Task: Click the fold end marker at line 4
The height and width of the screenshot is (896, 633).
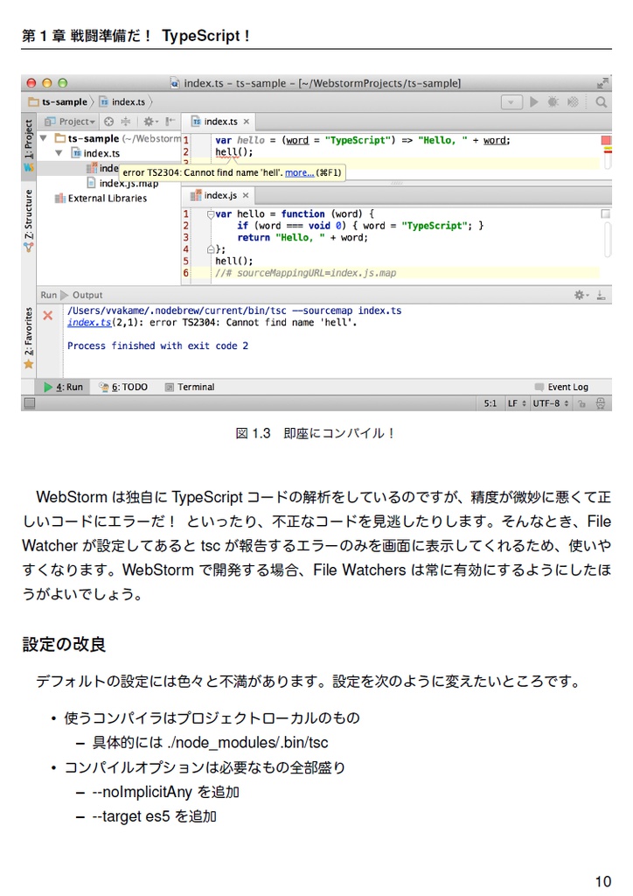Action: [x=210, y=249]
